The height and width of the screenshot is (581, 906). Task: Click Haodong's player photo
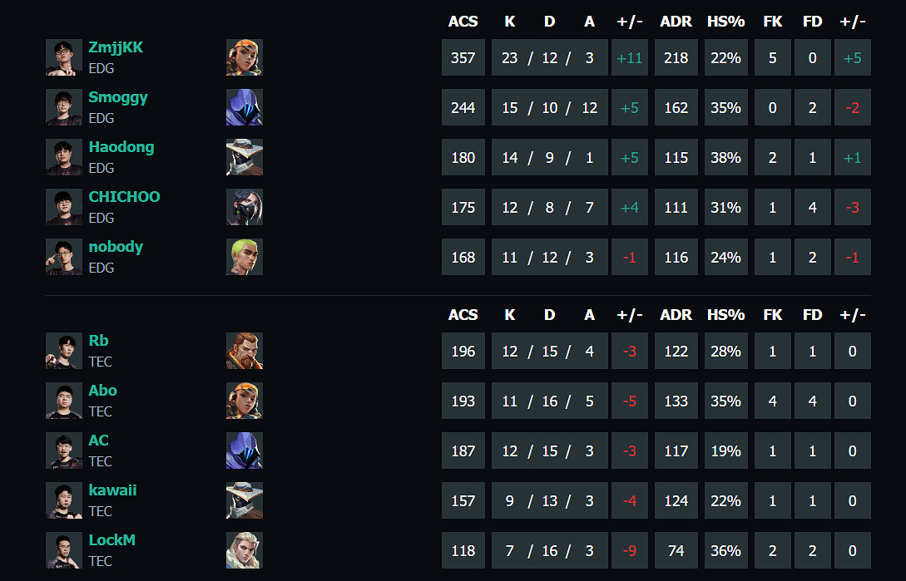63,157
